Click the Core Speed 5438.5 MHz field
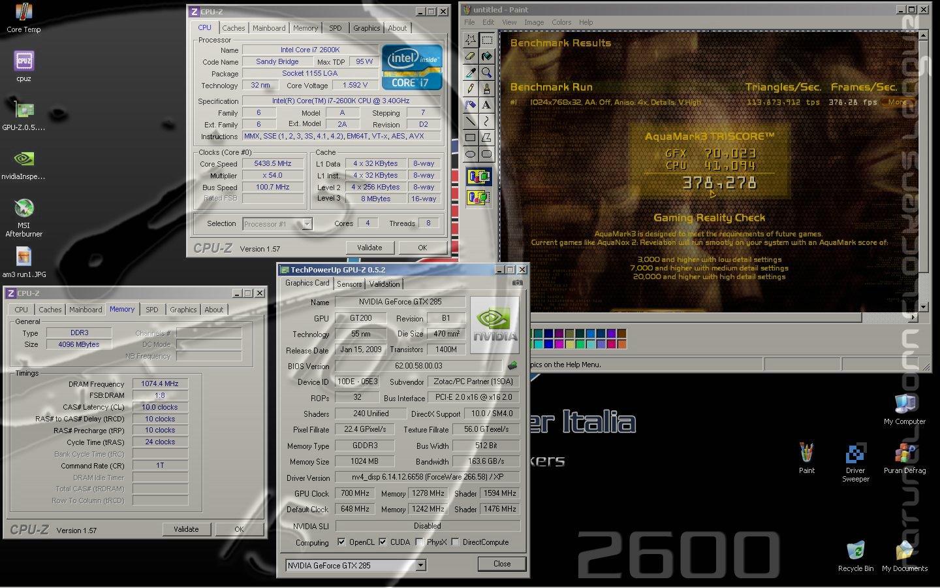940x588 pixels. point(273,164)
